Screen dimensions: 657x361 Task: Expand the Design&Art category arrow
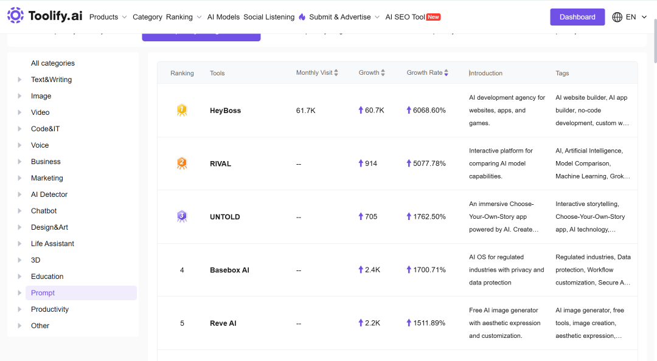(19, 227)
